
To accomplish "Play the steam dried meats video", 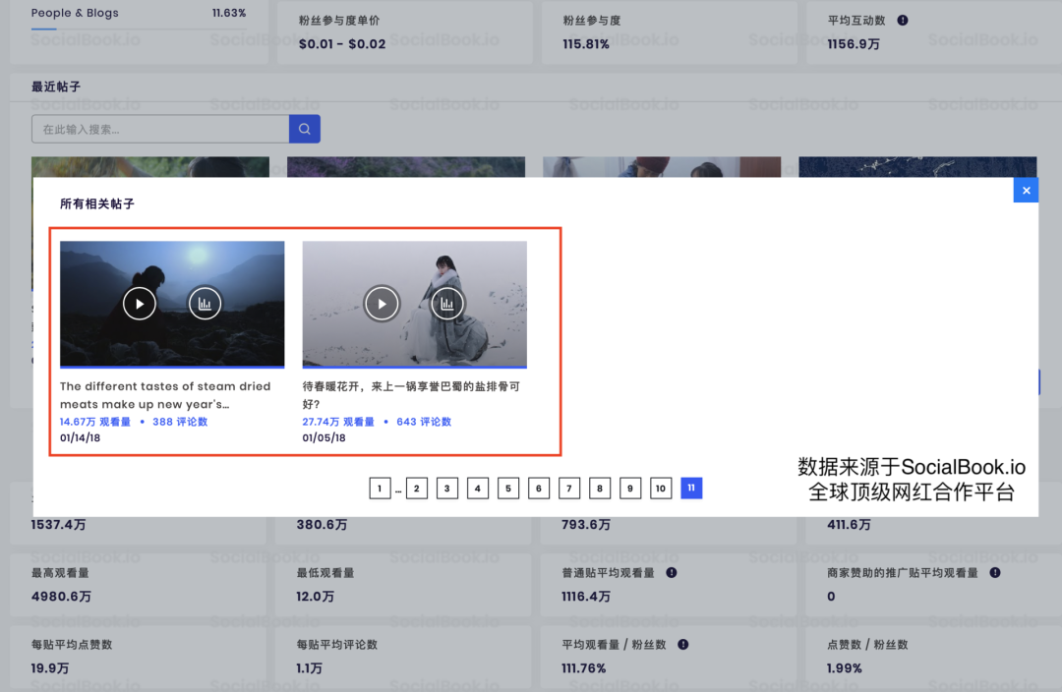I will point(139,304).
